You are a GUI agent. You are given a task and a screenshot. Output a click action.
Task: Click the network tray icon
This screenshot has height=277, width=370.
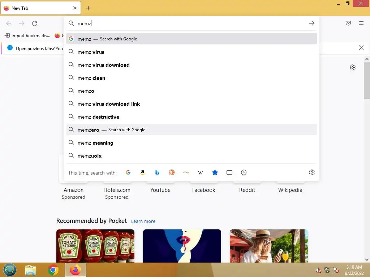[x=327, y=270]
